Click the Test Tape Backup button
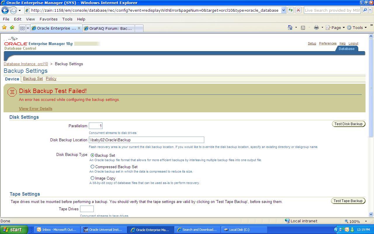374x234 pixels. [348, 201]
